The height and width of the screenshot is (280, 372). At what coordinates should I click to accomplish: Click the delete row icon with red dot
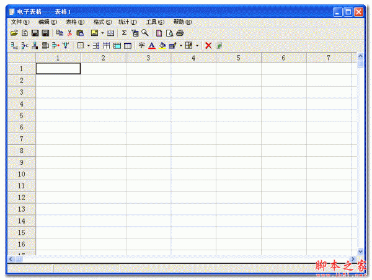coord(56,45)
